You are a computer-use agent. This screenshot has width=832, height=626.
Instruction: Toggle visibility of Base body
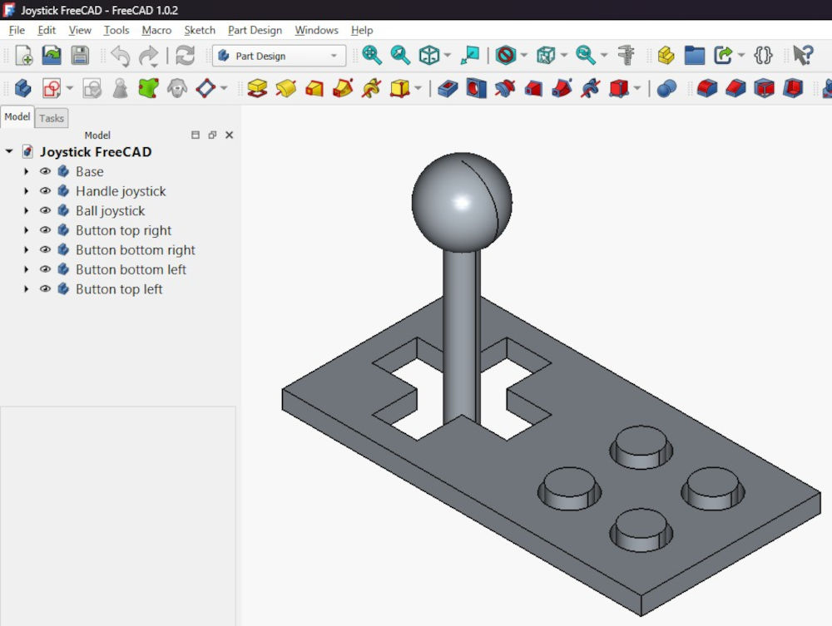45,171
